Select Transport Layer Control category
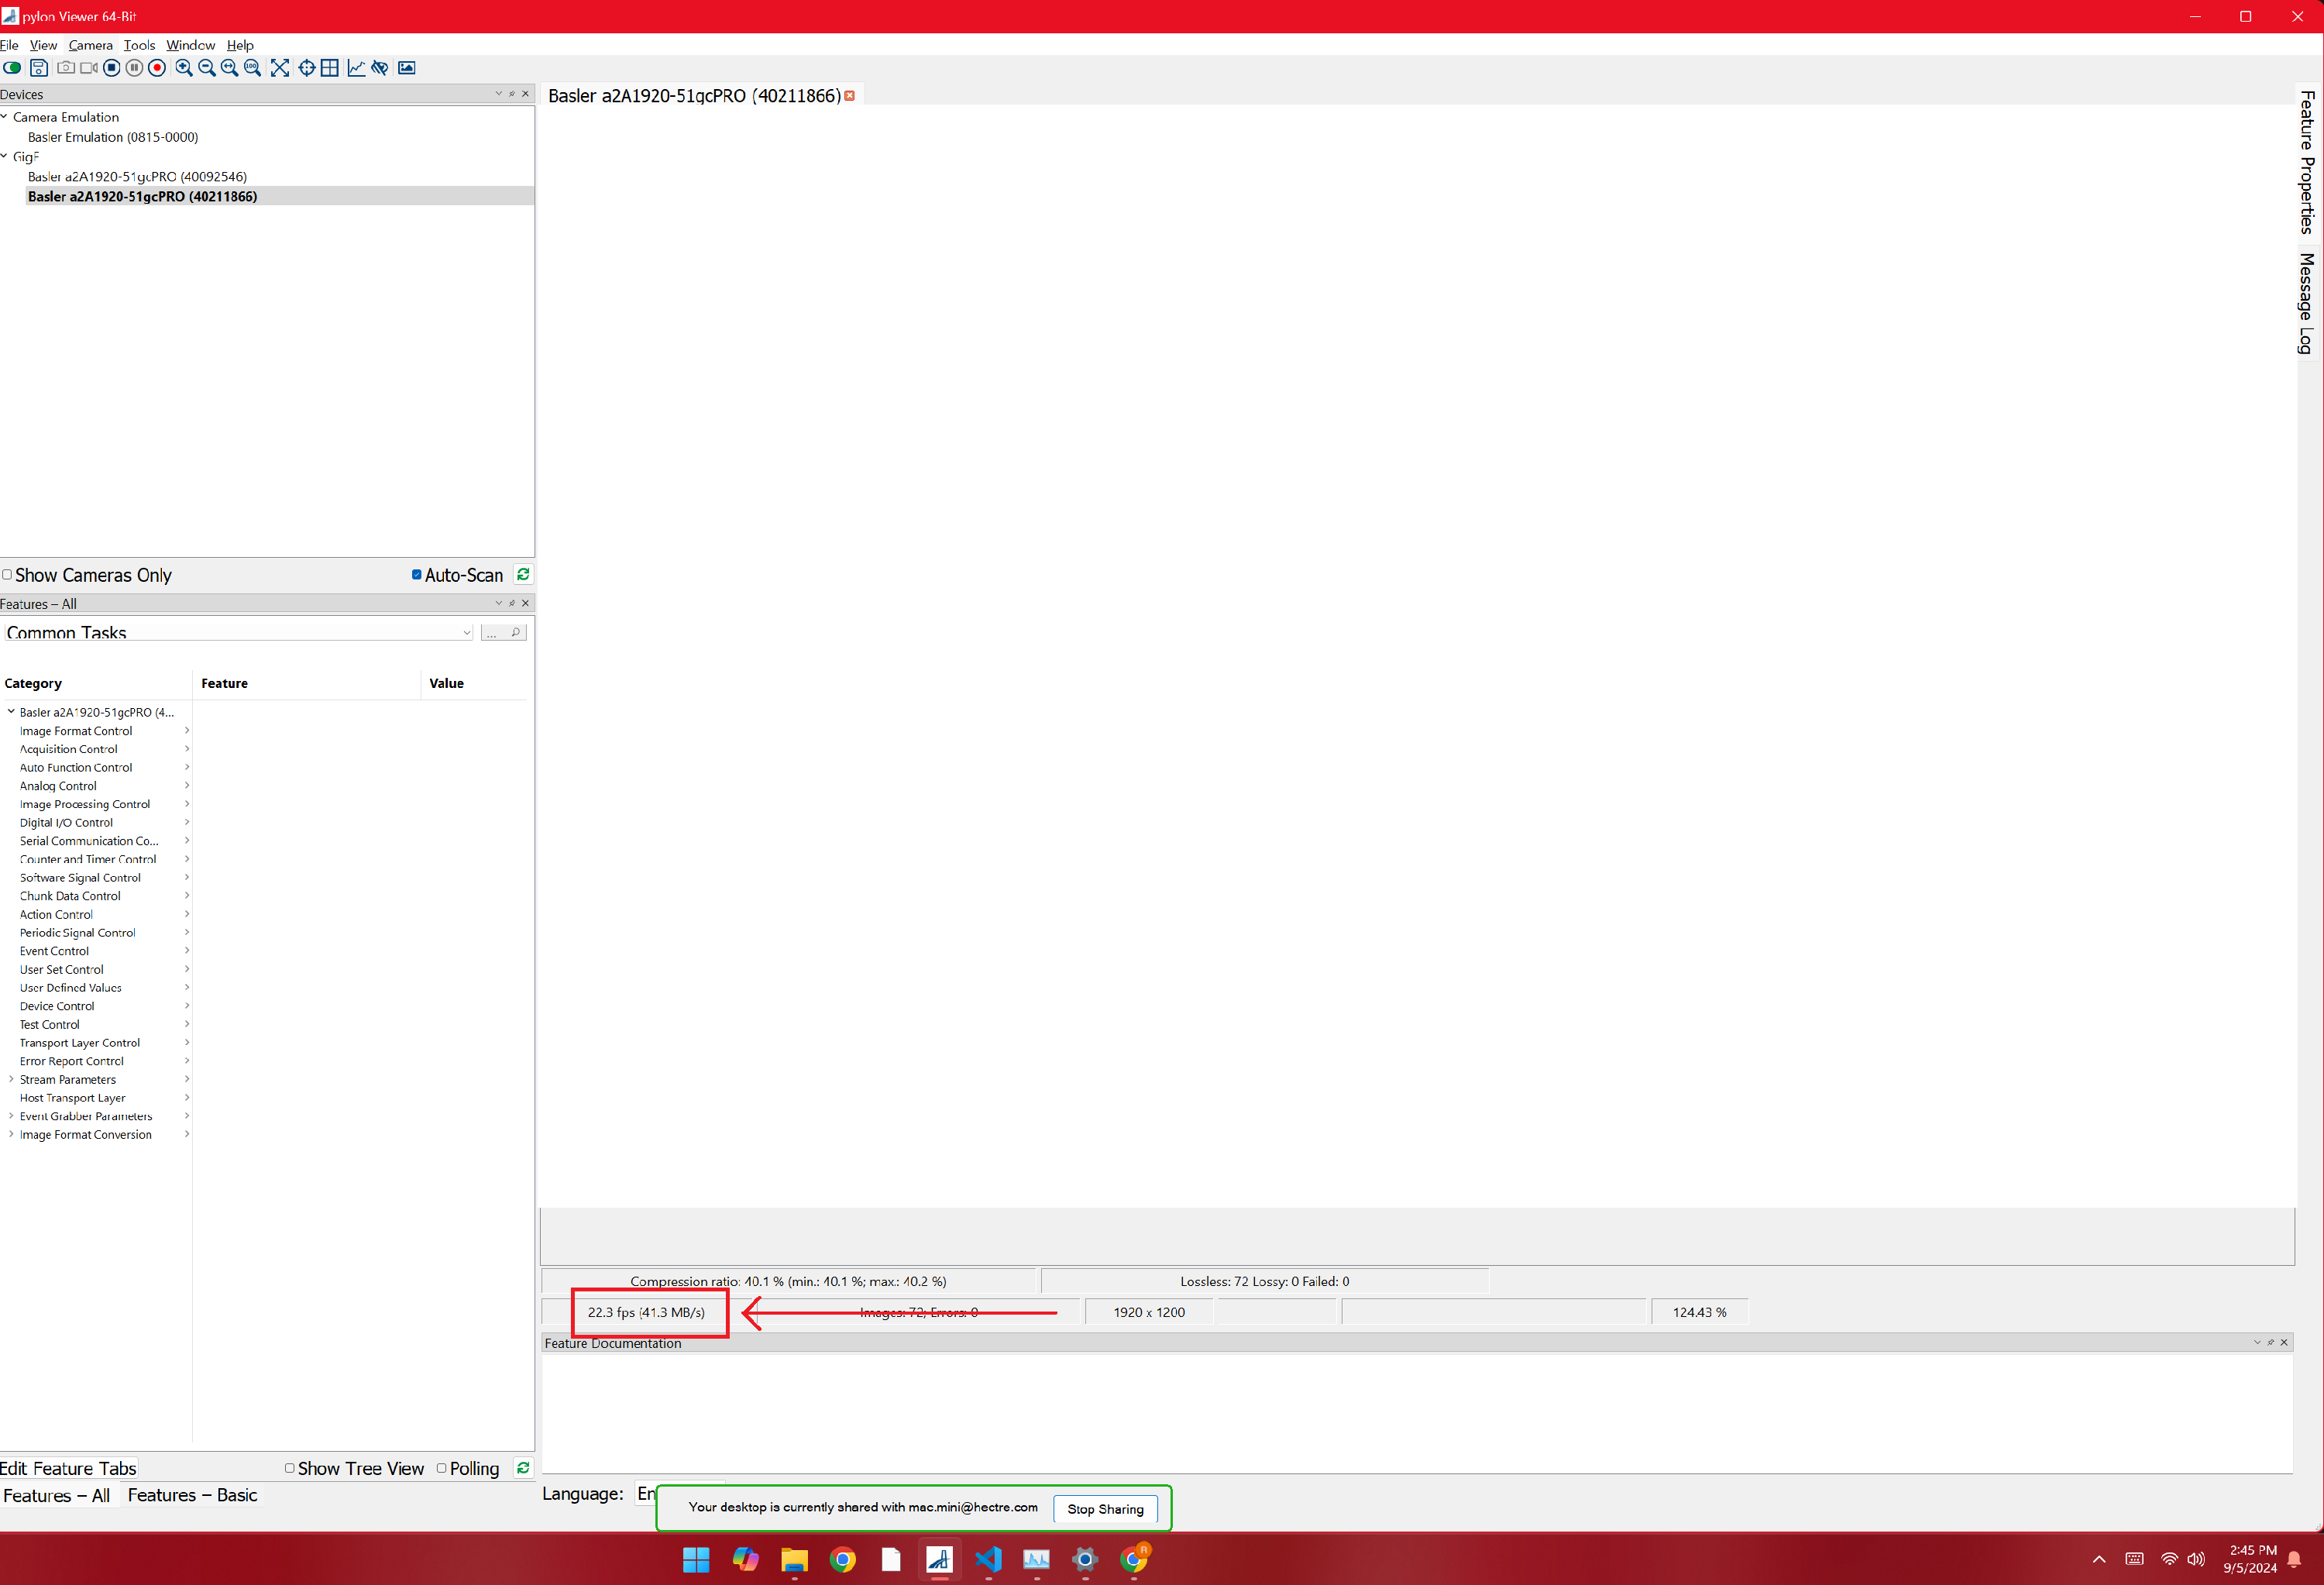2324x1585 pixels. point(80,1043)
